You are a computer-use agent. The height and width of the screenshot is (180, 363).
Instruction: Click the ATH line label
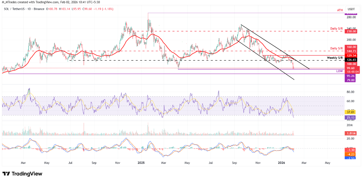click(x=340, y=11)
